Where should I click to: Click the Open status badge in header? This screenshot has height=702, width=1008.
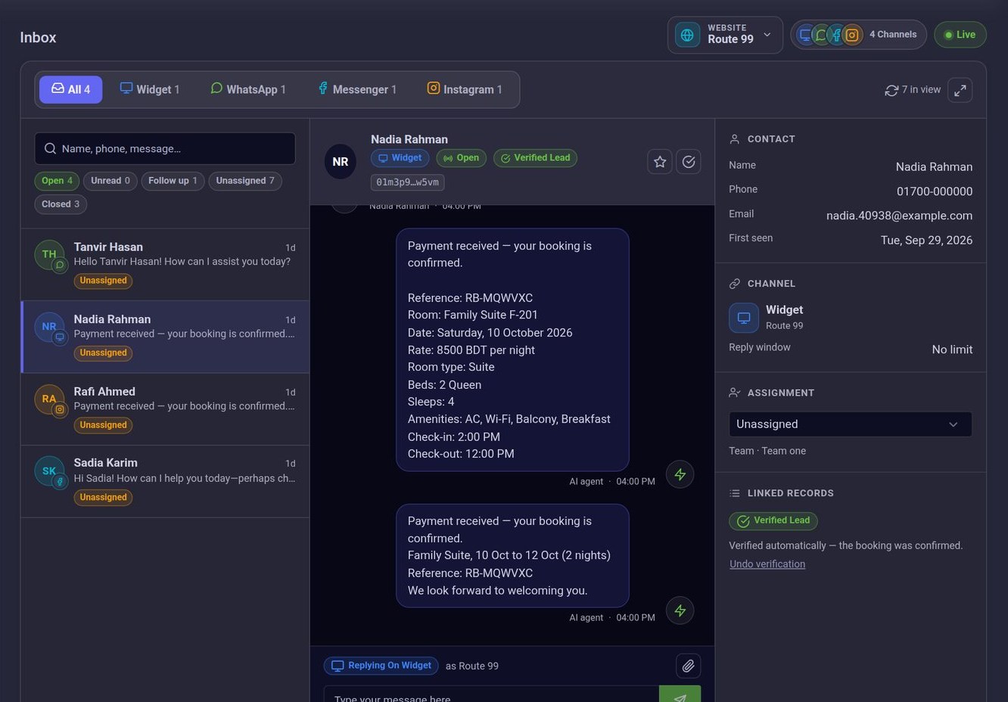461,158
